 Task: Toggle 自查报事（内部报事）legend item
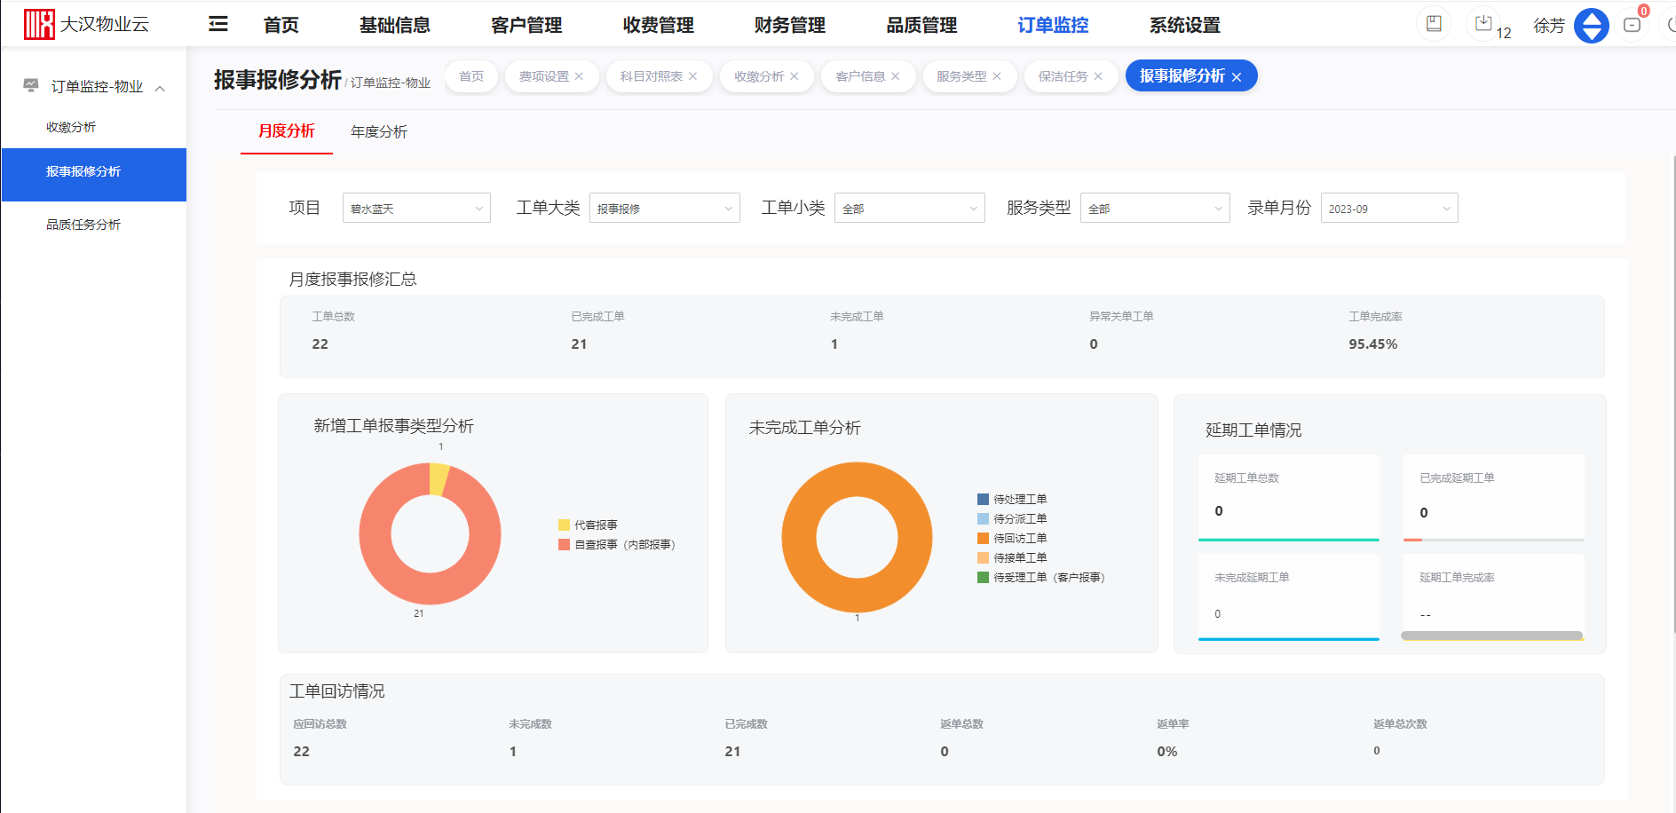[x=617, y=544]
